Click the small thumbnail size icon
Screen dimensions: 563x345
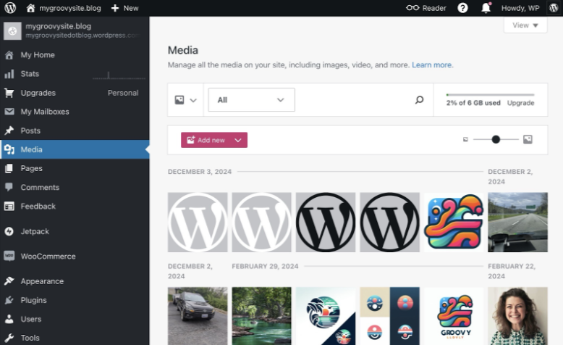coord(465,139)
